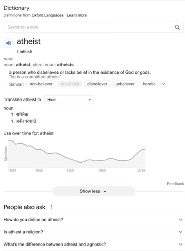Open the Hindi translation language dropdown

click(x=69, y=100)
